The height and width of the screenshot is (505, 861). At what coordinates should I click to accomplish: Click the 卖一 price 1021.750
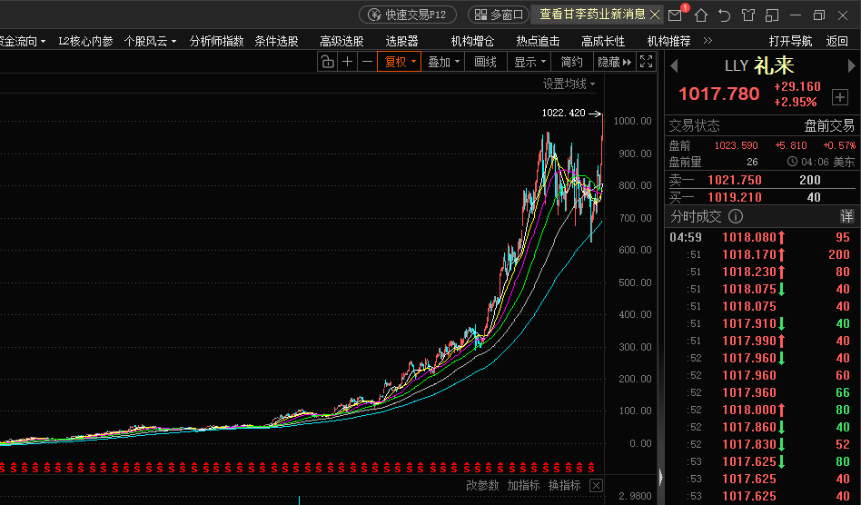[734, 180]
